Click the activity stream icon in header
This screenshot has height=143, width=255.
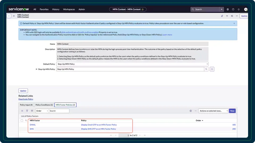coord(227,16)
